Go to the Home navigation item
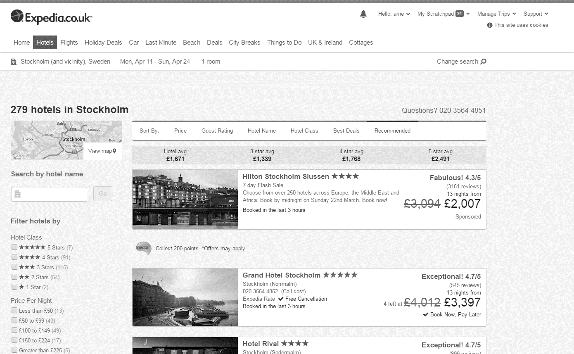This screenshot has height=354, width=574. click(x=21, y=43)
